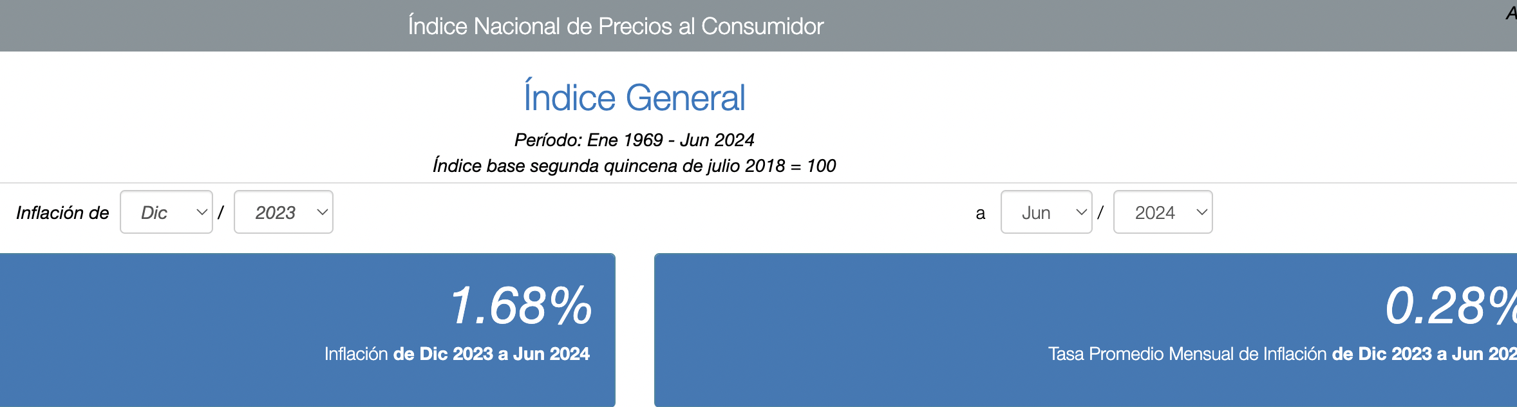
Task: Click the slash between Jun and 2024
Action: pos(1100,213)
